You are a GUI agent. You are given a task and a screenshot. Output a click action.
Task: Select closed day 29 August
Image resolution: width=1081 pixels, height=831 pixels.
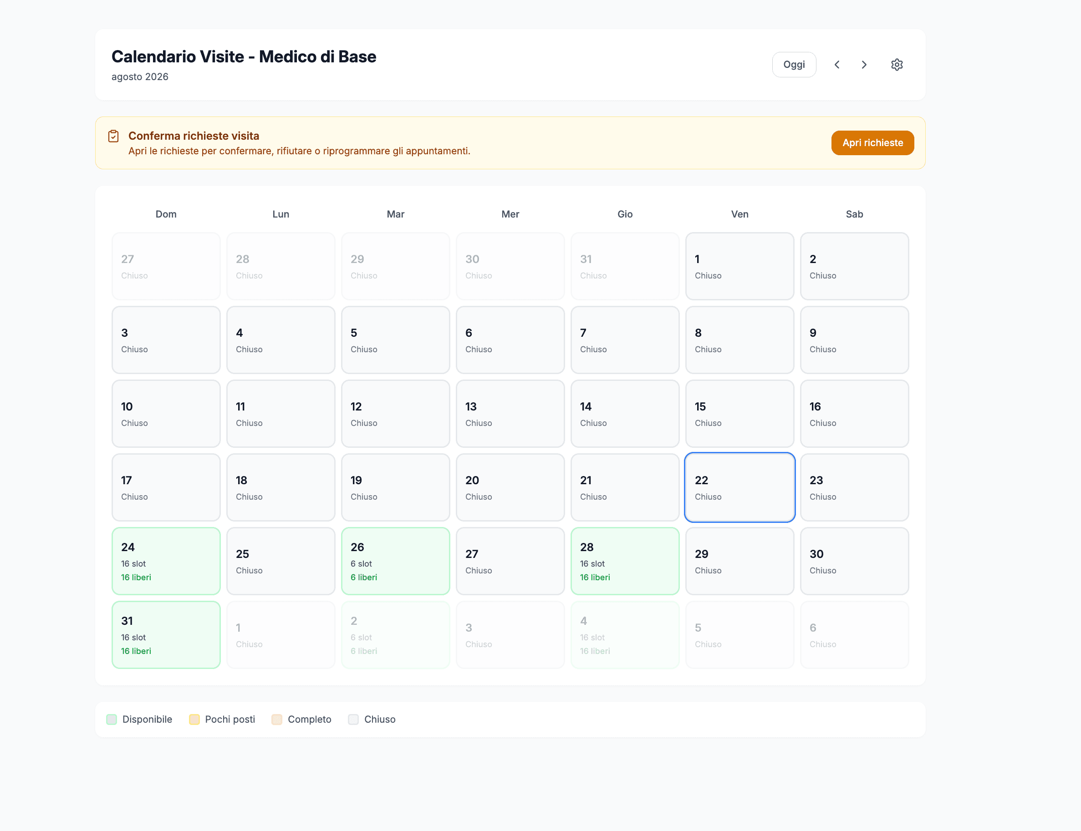click(x=739, y=561)
